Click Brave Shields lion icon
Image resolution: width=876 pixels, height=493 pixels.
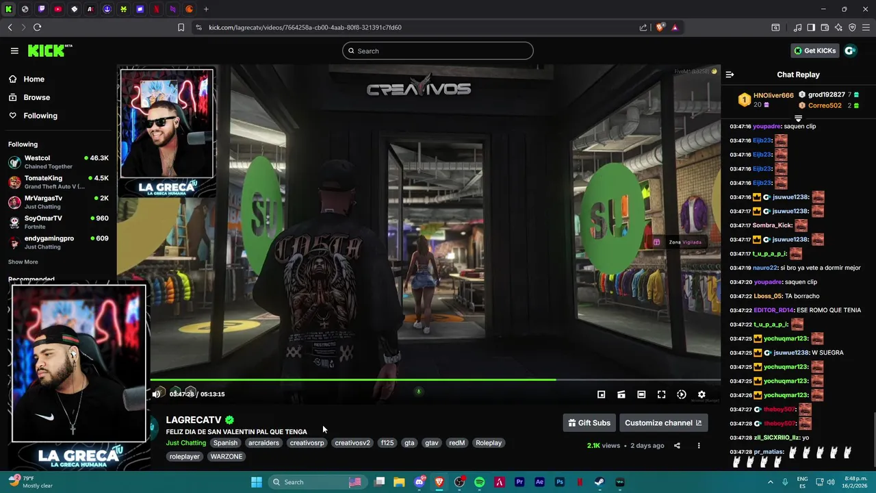coord(660,27)
